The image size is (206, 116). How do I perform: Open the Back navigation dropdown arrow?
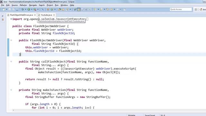pyautogui.click(x=114, y=9)
